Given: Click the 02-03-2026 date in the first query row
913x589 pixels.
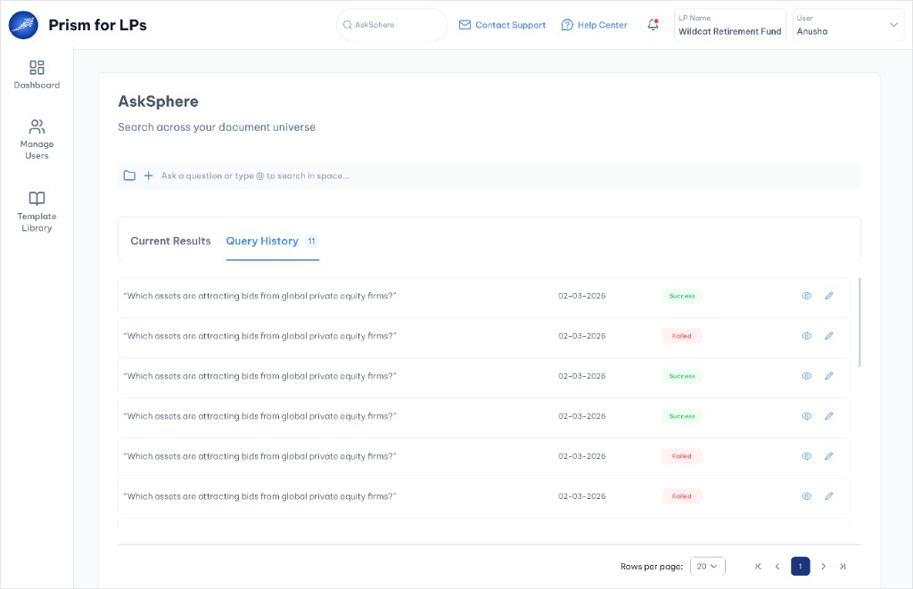Looking at the screenshot, I should point(581,296).
